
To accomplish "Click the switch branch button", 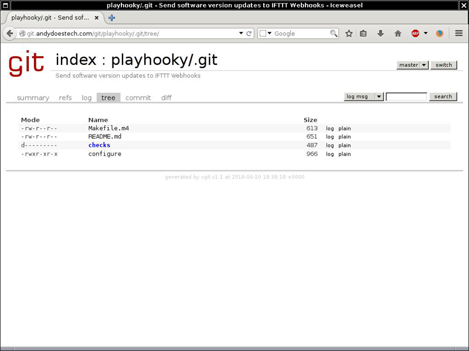I will 444,65.
